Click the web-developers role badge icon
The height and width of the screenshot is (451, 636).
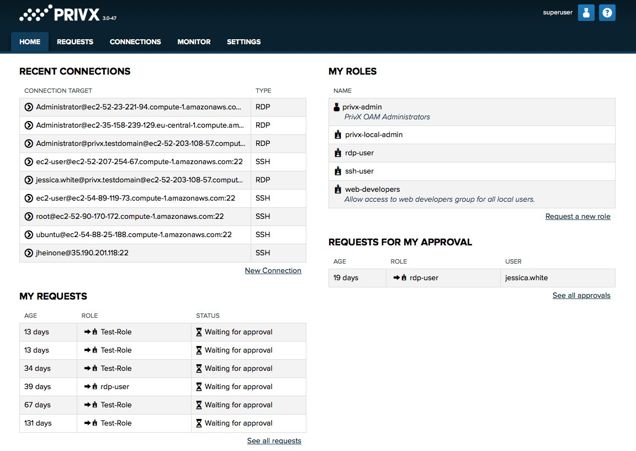click(x=338, y=190)
